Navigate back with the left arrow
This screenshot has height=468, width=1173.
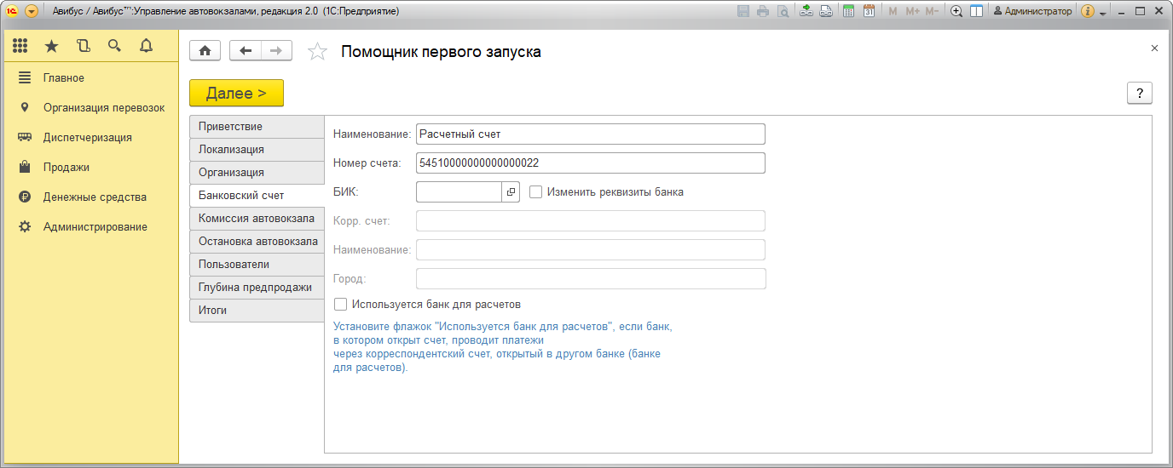tap(246, 51)
